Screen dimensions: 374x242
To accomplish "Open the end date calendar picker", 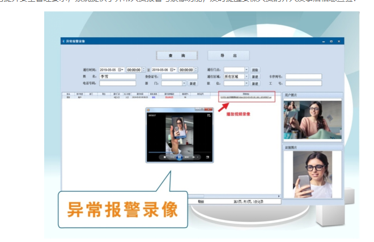I will (173, 70).
